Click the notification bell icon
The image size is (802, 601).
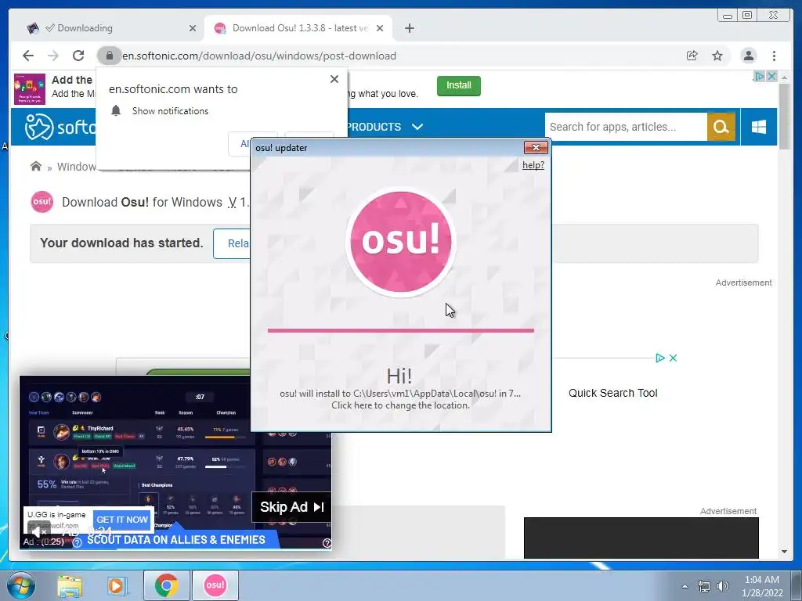pyautogui.click(x=116, y=111)
